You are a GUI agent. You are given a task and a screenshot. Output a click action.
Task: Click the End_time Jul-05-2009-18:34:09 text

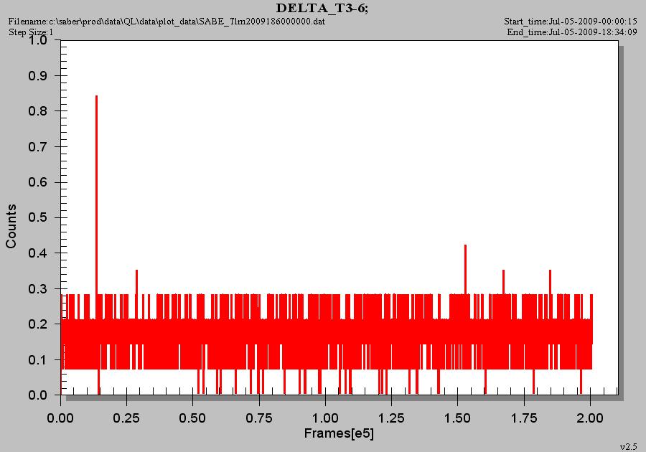pos(572,32)
